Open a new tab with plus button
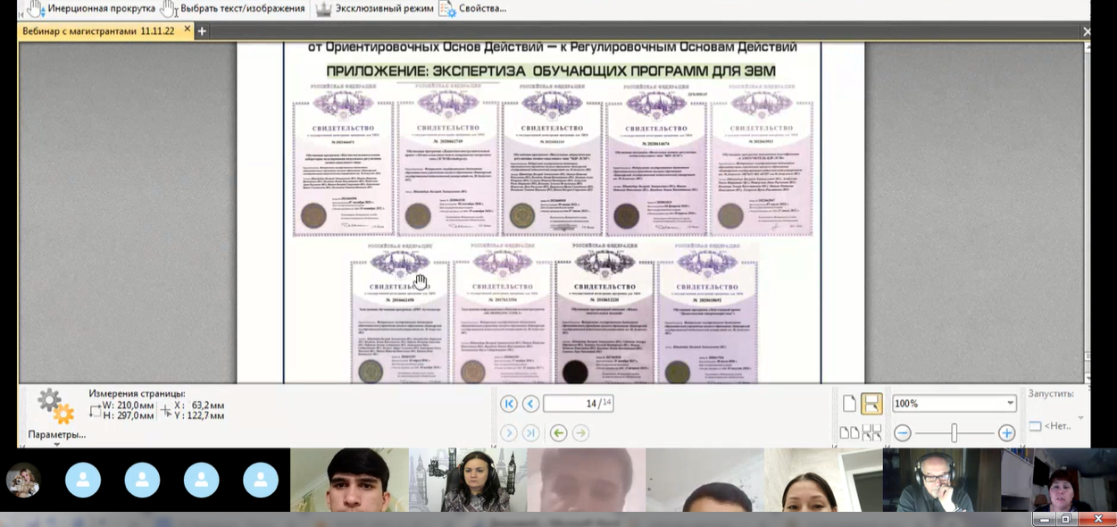This screenshot has height=527, width=1117. coord(202,31)
